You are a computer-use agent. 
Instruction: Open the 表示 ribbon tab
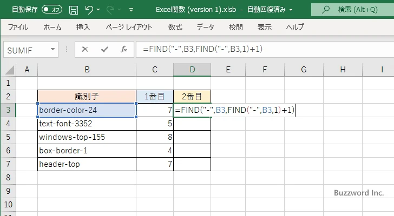click(264, 27)
